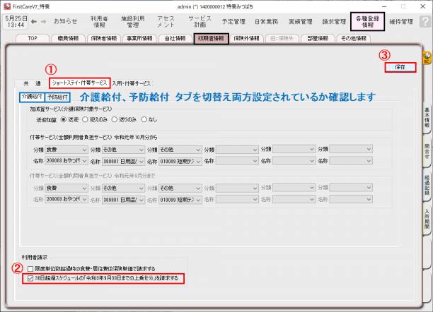Open the 請求管理 menu
Image resolution: width=433 pixels, height=312 pixels.
(x=335, y=21)
